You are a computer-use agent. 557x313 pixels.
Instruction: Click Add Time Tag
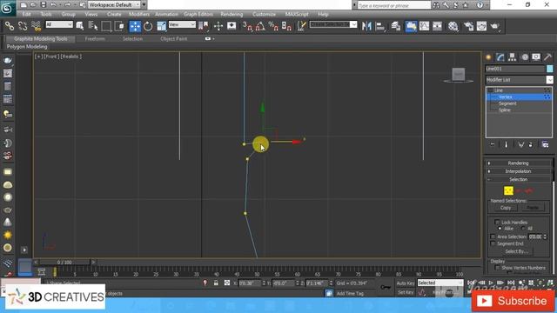pos(350,294)
